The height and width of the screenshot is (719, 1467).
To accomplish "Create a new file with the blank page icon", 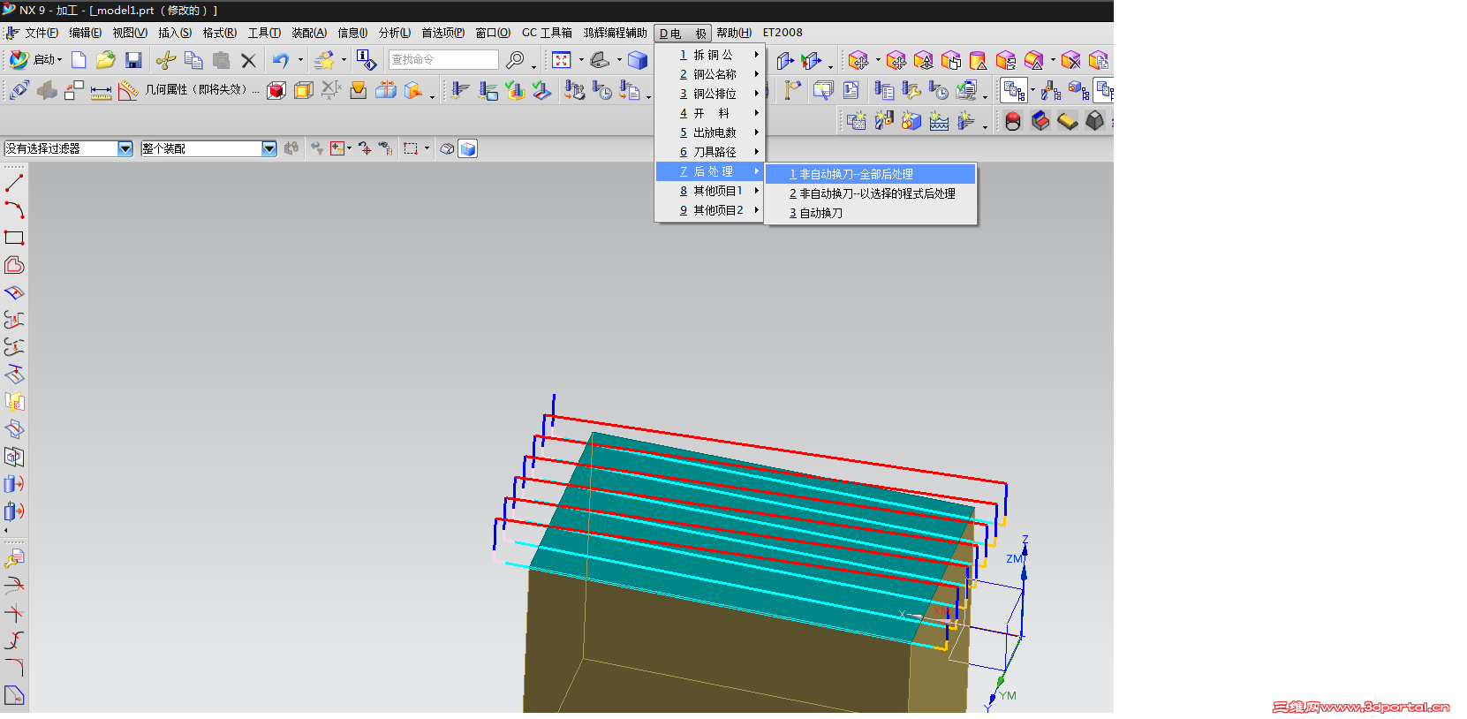I will (x=79, y=60).
